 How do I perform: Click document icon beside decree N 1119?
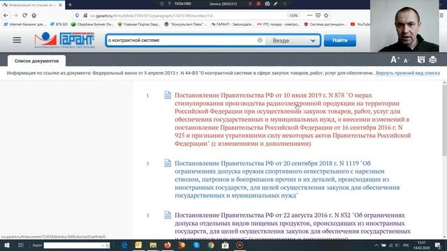click(168, 163)
